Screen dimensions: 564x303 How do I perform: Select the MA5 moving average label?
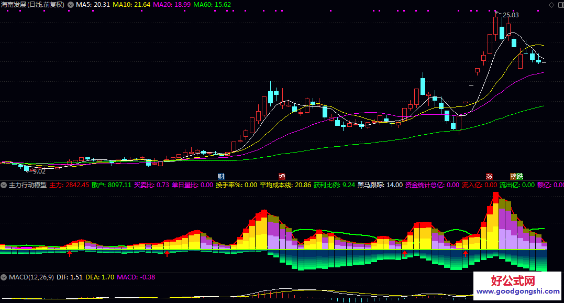click(x=93, y=5)
